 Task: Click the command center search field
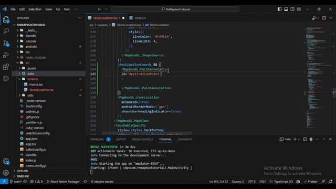click(x=175, y=9)
